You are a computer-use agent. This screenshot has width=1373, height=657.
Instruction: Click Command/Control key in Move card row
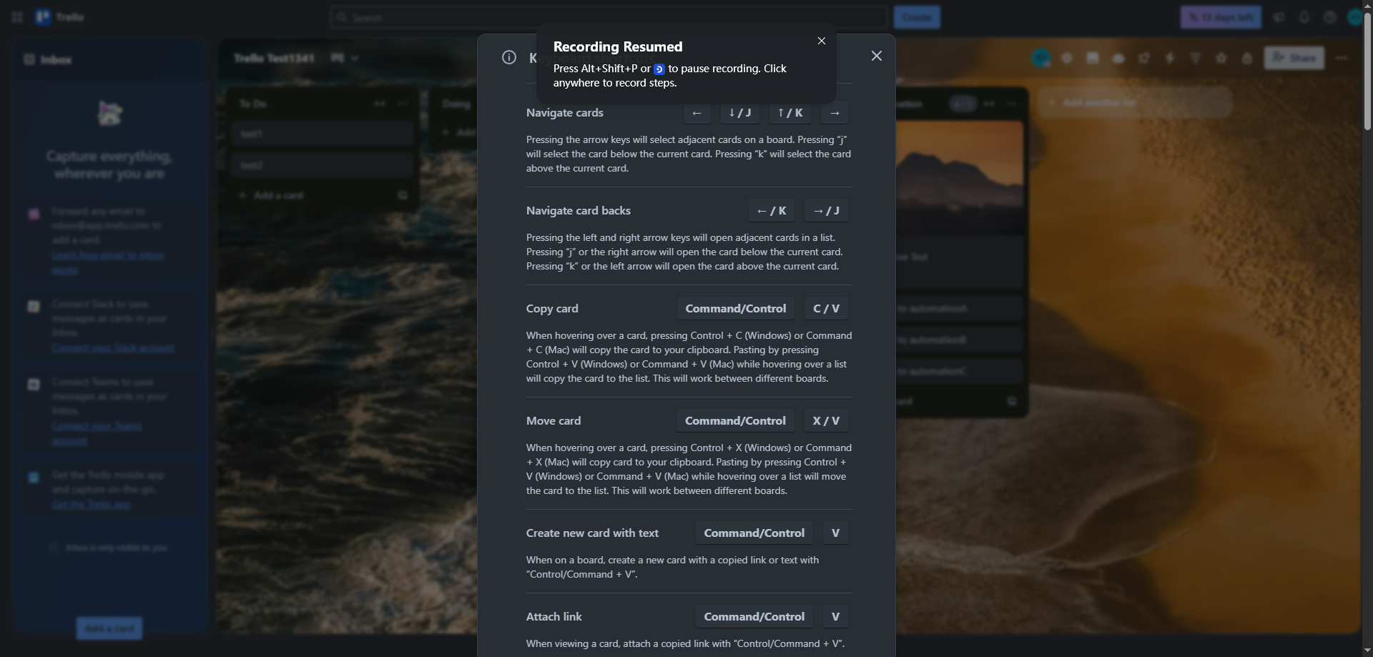point(735,421)
